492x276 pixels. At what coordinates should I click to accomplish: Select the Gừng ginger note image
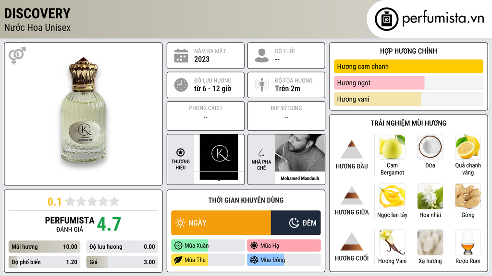[x=468, y=196]
